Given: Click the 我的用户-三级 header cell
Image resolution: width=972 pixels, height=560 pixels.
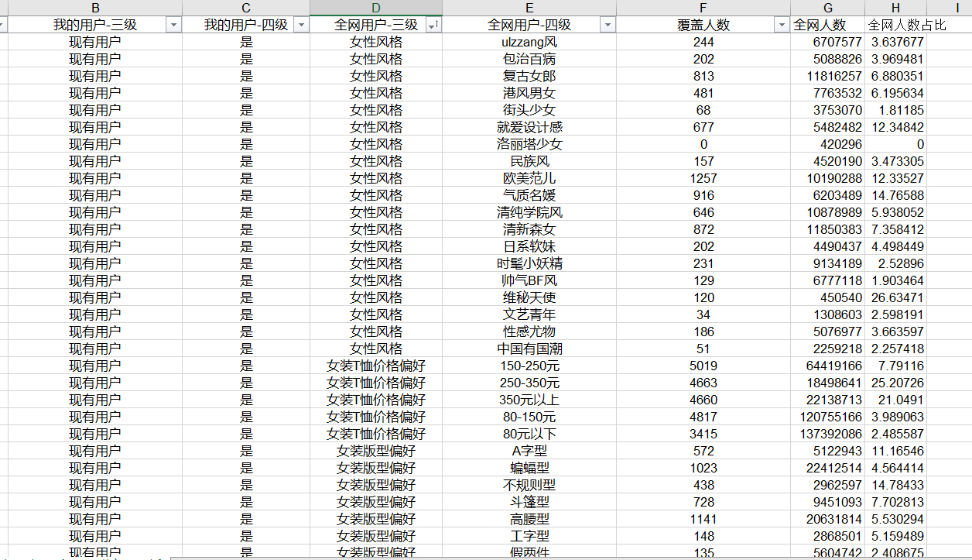Looking at the screenshot, I should (x=95, y=25).
